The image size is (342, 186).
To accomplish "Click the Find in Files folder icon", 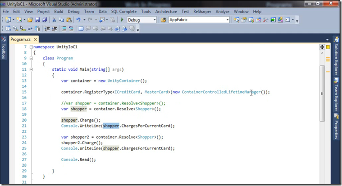I will [164, 20].
